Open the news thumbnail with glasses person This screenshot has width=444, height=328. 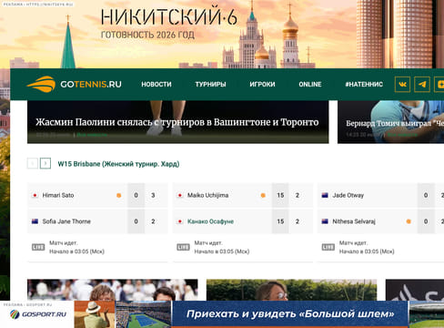click(x=292, y=290)
